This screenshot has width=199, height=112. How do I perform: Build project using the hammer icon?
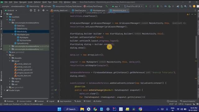coord(107,6)
